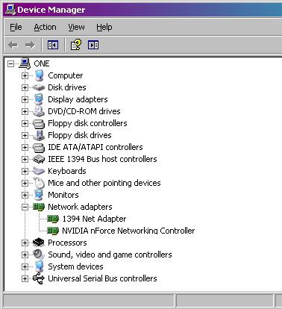Expand the IDE ATA/ATAPI controllers node

(25, 147)
